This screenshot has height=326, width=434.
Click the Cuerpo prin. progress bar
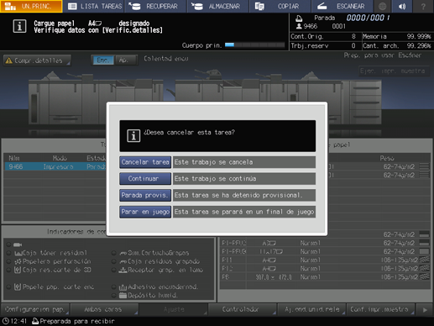[254, 45]
